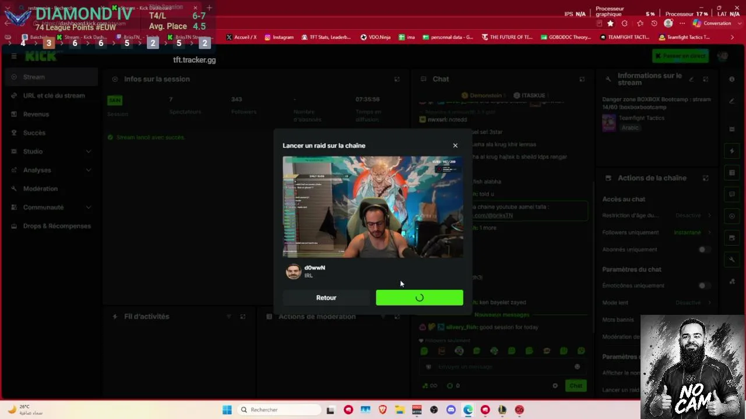Expand the Infos sur la session panel
Viewport: 746px width, 419px height.
(x=397, y=79)
